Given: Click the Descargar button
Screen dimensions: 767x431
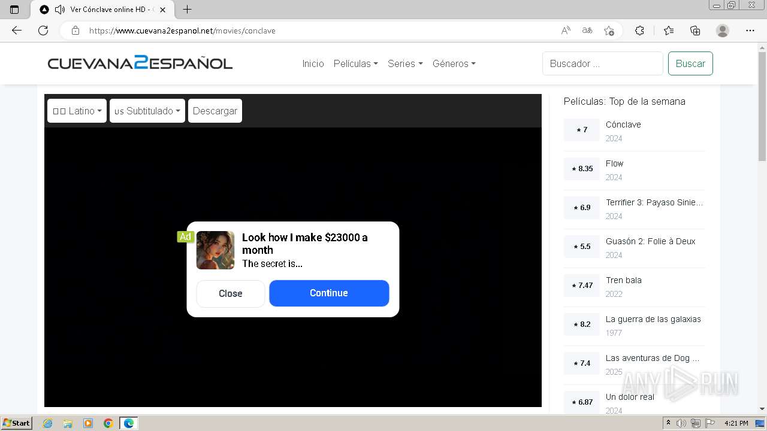Looking at the screenshot, I should coord(215,111).
